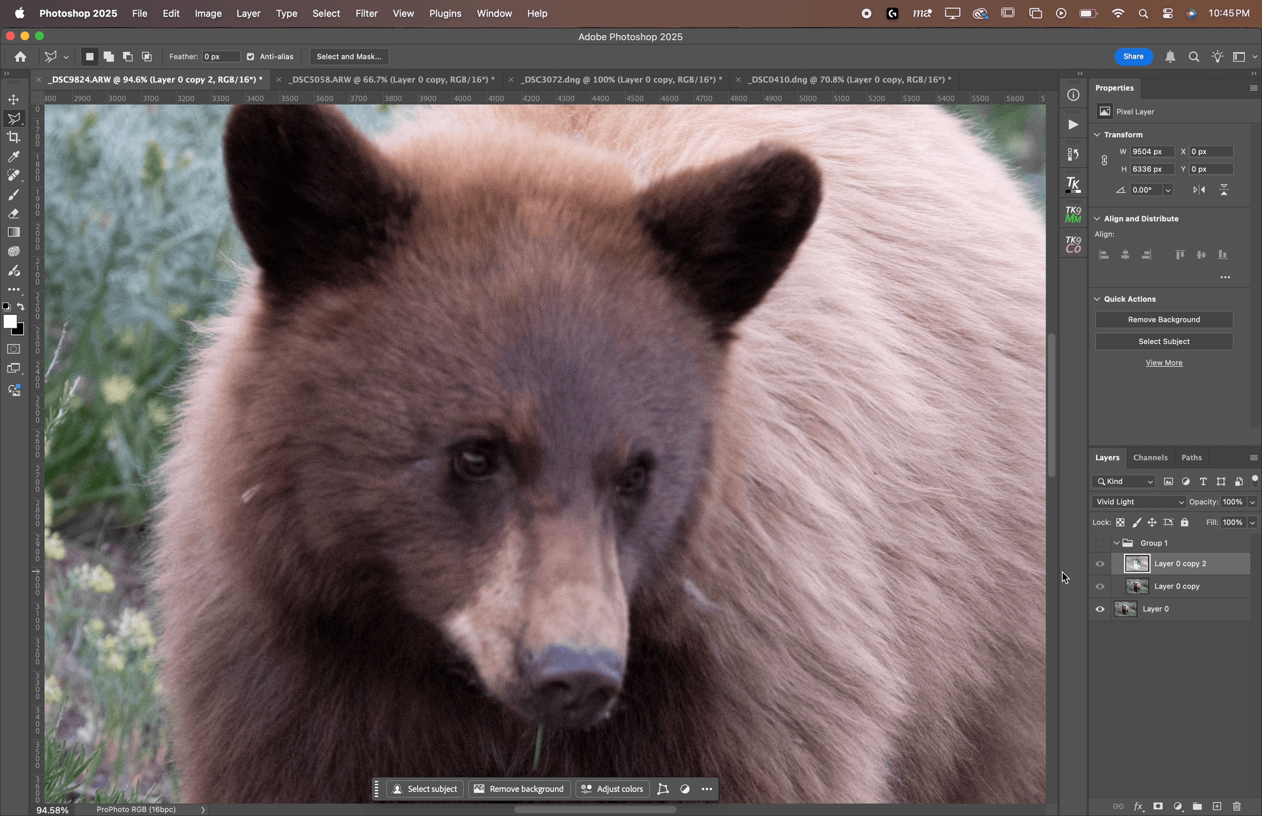Collapse the Transform section in Properties
The width and height of the screenshot is (1262, 816).
[x=1097, y=134]
